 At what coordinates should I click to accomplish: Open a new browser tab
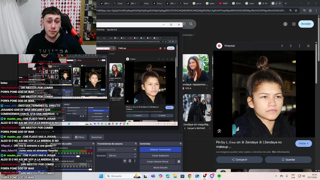point(286,3)
